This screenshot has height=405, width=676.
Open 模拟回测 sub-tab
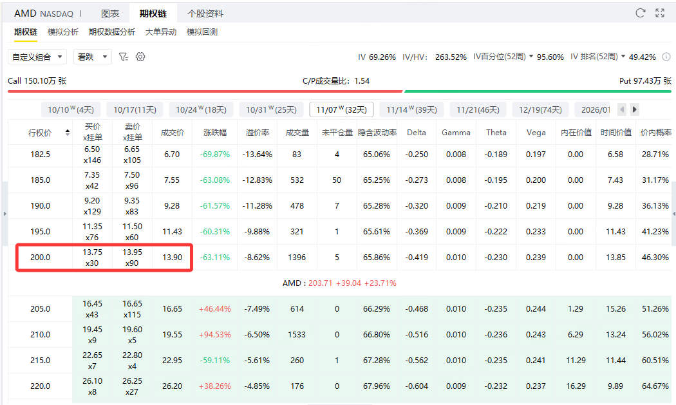(x=202, y=32)
